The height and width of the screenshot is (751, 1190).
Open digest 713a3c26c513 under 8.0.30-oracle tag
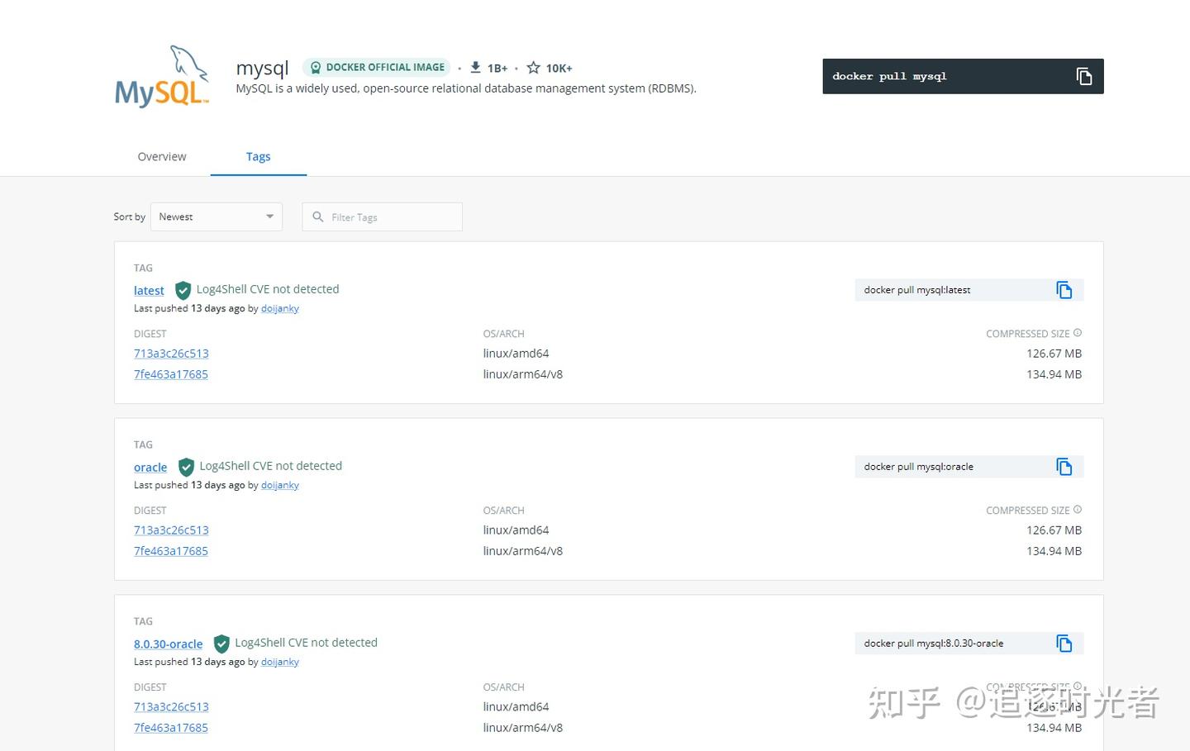click(171, 706)
